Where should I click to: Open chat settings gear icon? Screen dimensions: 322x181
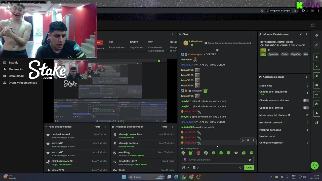(240, 168)
